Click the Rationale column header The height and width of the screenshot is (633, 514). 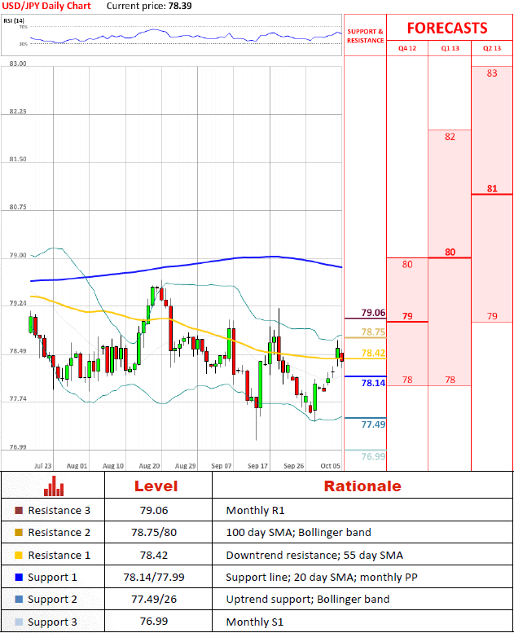click(x=362, y=486)
